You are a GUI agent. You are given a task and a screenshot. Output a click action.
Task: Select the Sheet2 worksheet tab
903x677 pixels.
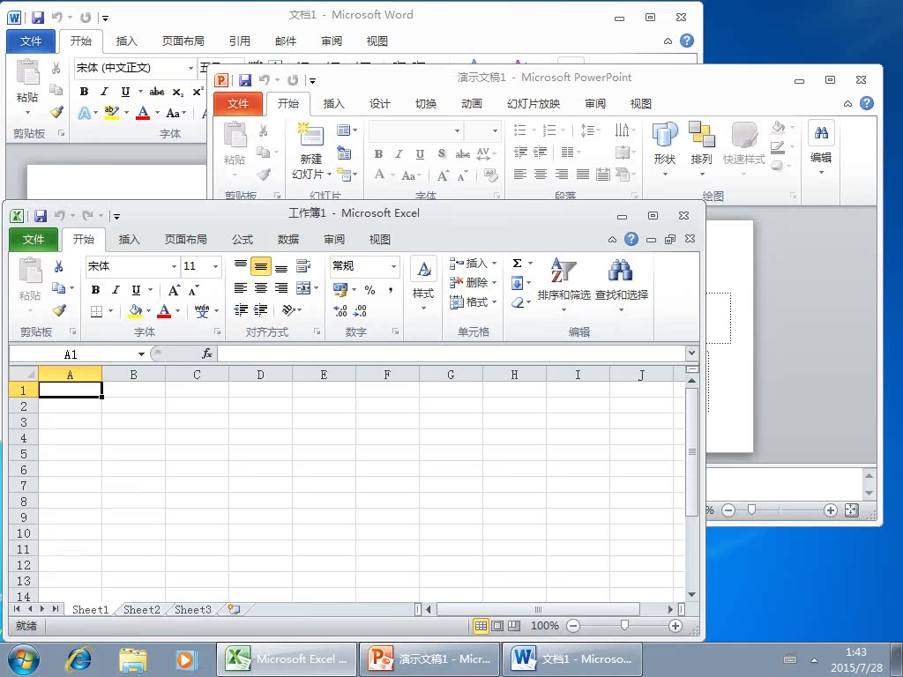142,609
